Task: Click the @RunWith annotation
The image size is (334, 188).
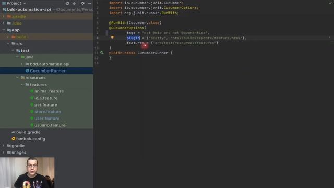Action: click(x=118, y=23)
